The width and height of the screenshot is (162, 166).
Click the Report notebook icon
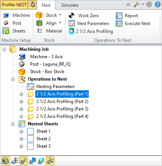pos(119,16)
